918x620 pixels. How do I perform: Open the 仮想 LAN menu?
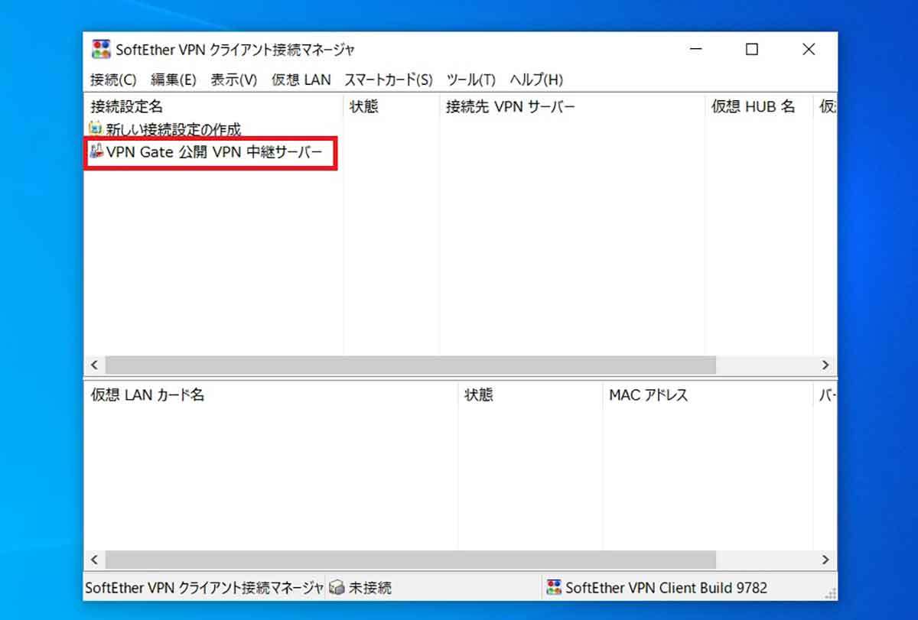tap(301, 80)
